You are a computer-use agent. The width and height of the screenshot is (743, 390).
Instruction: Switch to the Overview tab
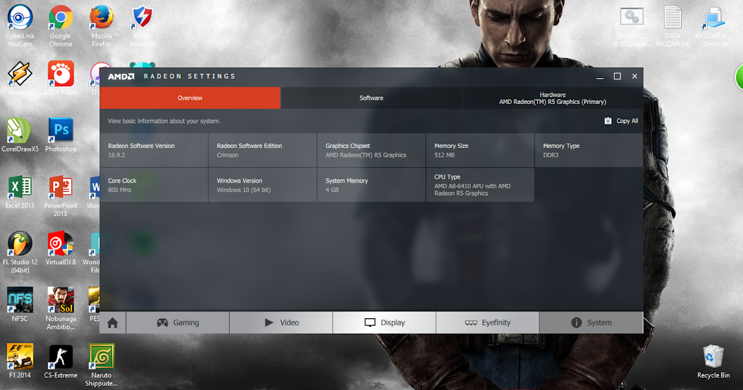coord(190,98)
